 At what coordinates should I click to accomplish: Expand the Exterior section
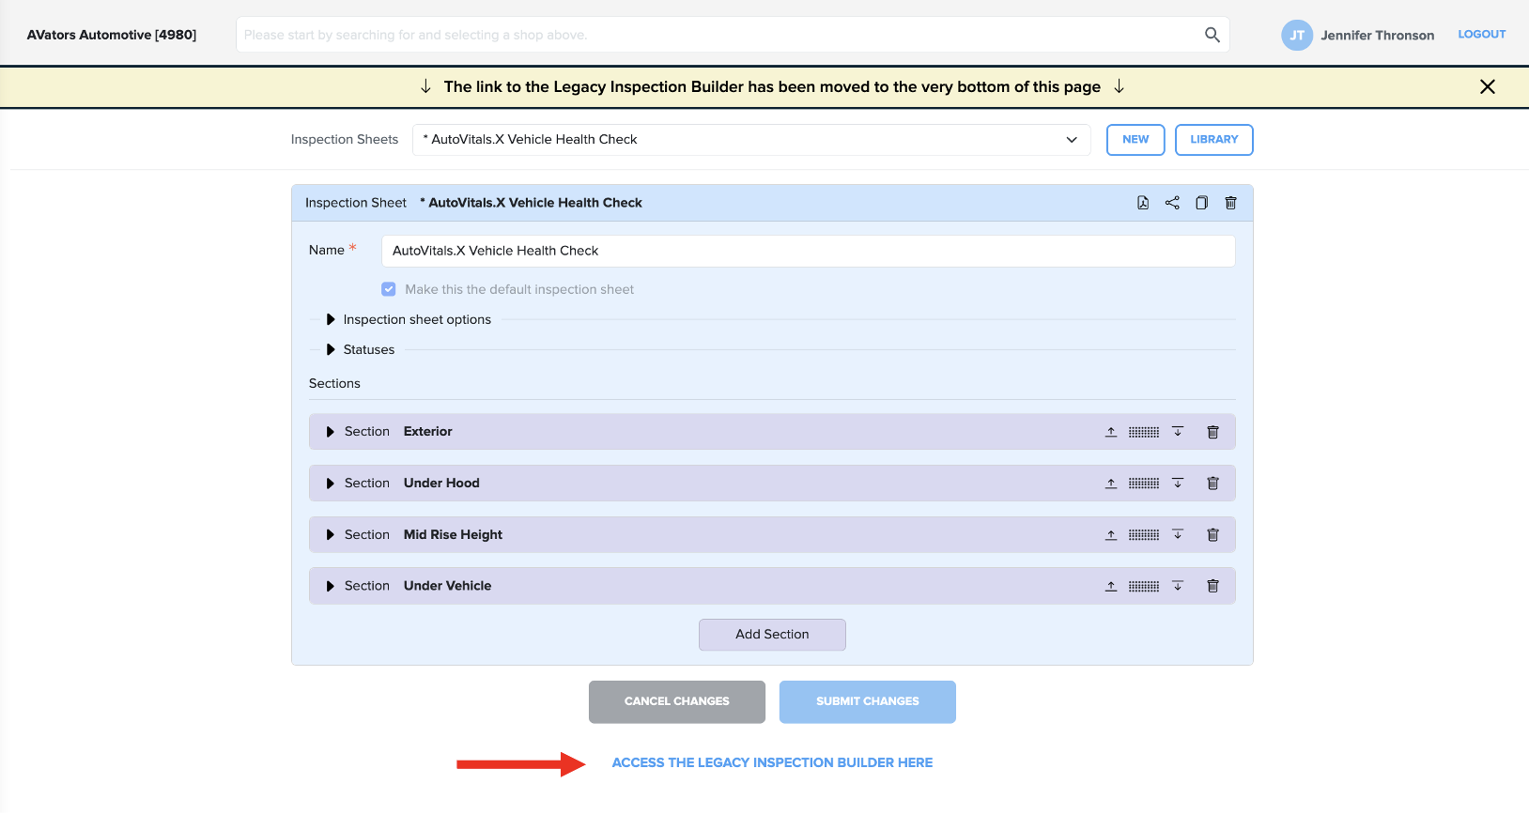(x=331, y=432)
